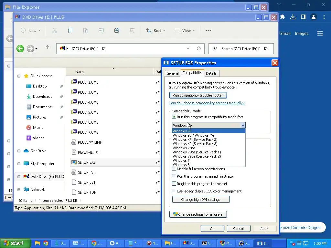Click the search magnifier icon

click(x=215, y=49)
